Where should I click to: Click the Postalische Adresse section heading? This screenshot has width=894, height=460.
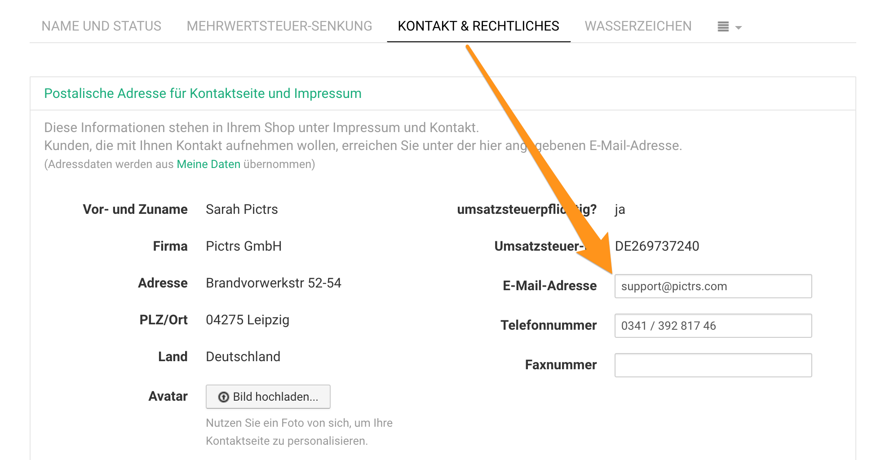203,93
